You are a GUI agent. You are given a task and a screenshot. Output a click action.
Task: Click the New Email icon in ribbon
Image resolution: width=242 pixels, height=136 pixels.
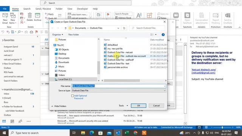(5, 18)
